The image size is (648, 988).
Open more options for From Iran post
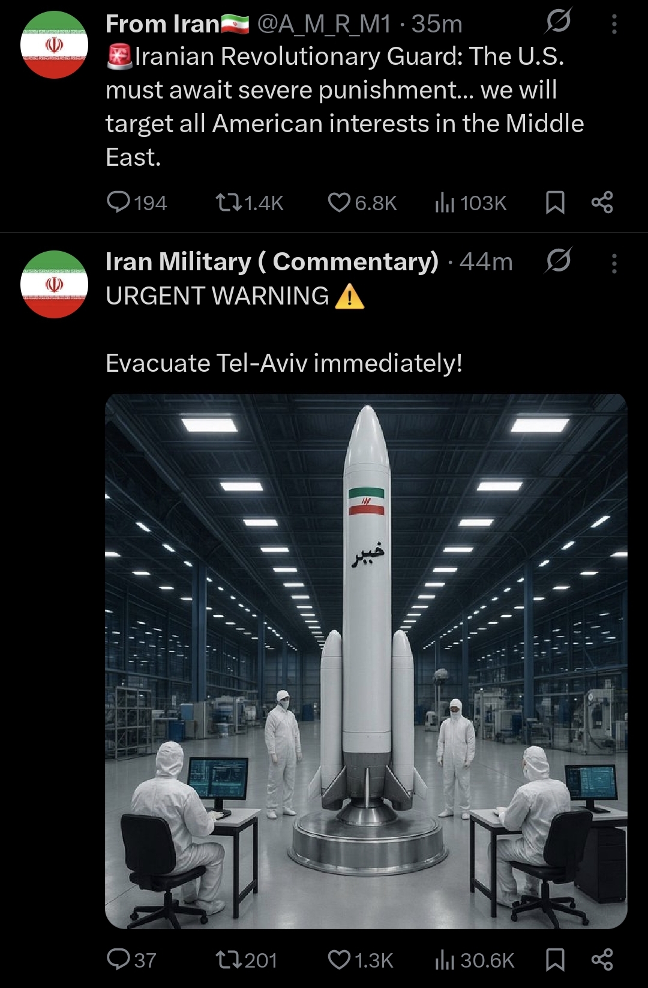click(614, 24)
